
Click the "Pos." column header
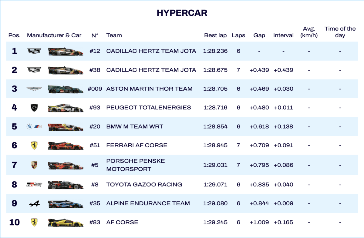15,35
